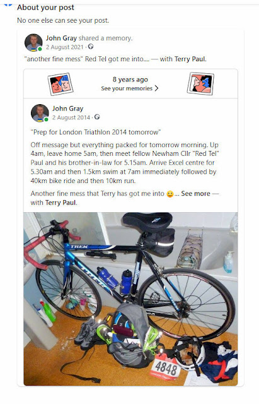Click the globe privacy icon beside 2 August 2014
The width and height of the screenshot is (259, 404).
pyautogui.click(x=97, y=117)
